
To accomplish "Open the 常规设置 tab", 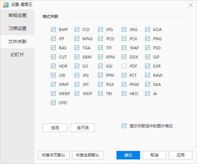I will tap(17, 15).
